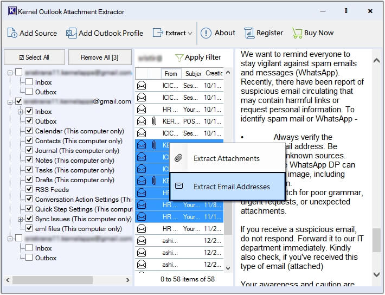Click envelope icon of first ICIC... email row

pos(142,86)
